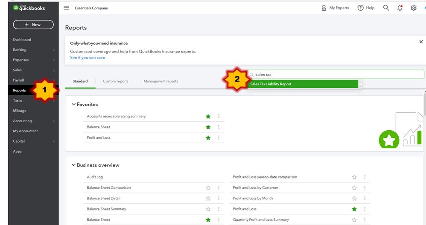Unfavorite Balance Sheet star in Favorites
This screenshot has height=225, width=426.
click(208, 127)
